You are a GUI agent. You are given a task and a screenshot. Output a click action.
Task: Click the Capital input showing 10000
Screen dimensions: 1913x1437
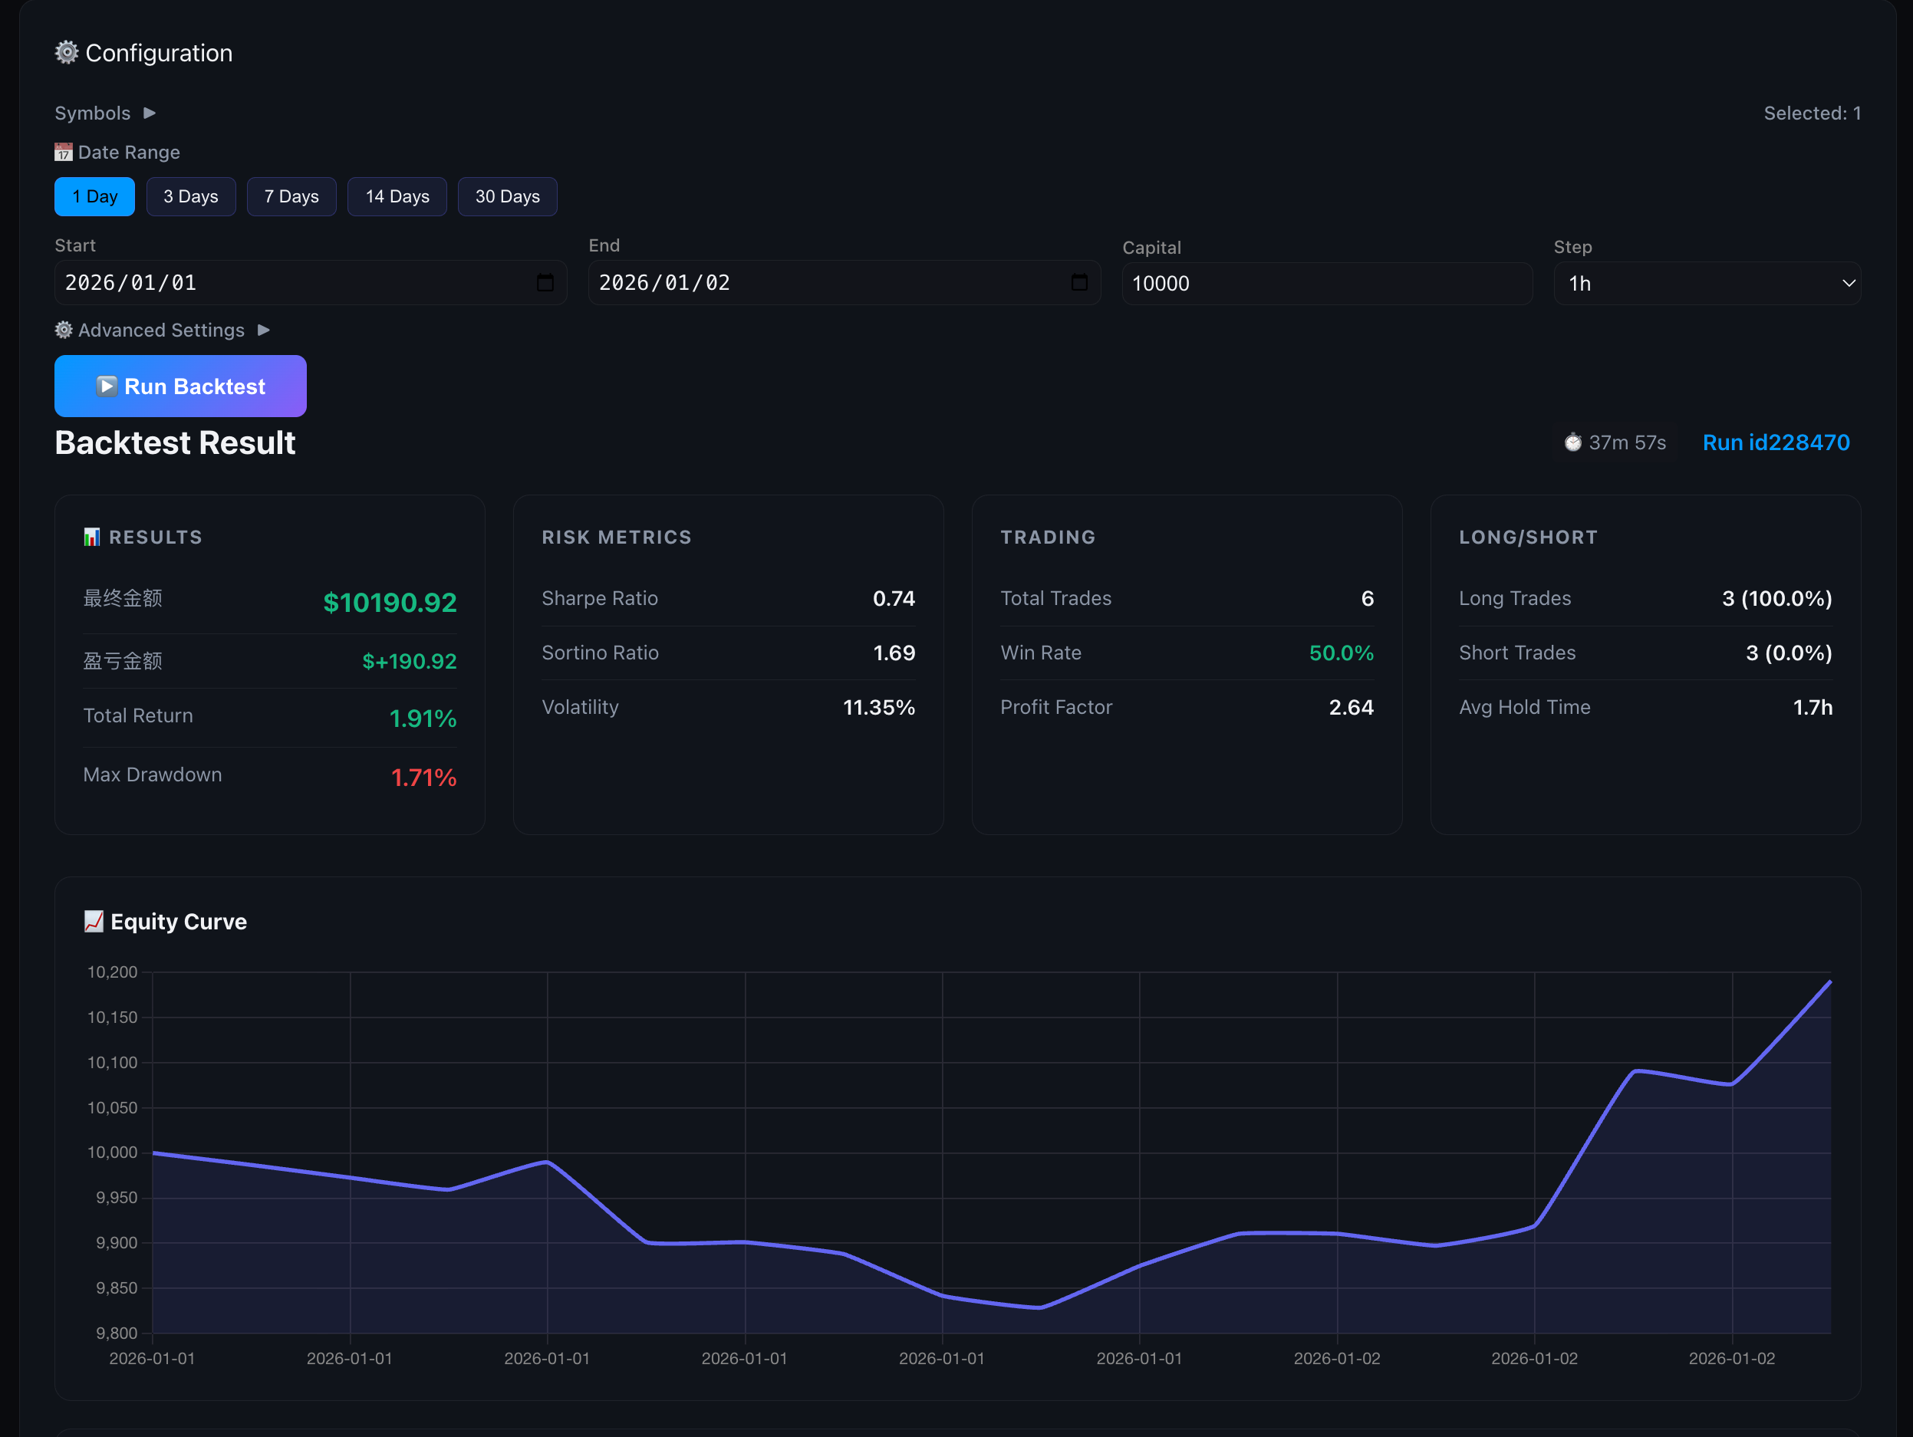1327,284
